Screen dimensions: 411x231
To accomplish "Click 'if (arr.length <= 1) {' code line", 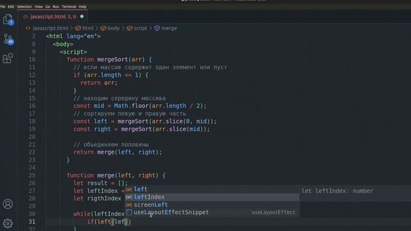I will pyautogui.click(x=111, y=75).
